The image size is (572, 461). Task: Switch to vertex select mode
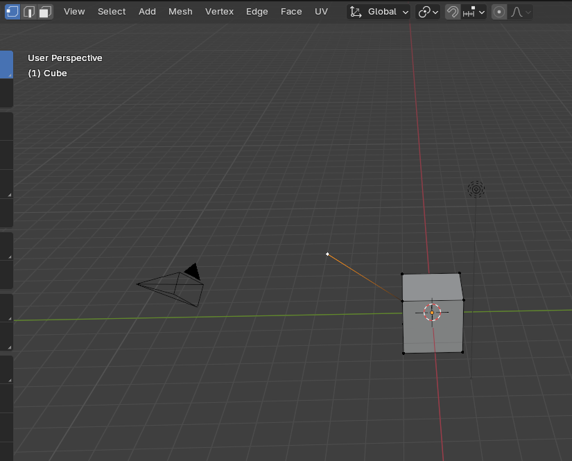pos(12,12)
